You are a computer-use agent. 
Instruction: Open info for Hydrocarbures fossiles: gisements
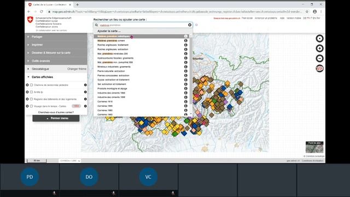[186, 58]
